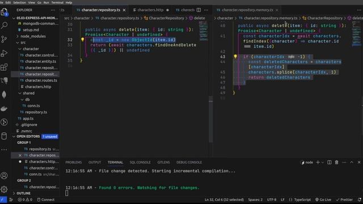This screenshot has height=204, width=363.
Task: Click the lightbulb on line 43
Action: point(235,57)
